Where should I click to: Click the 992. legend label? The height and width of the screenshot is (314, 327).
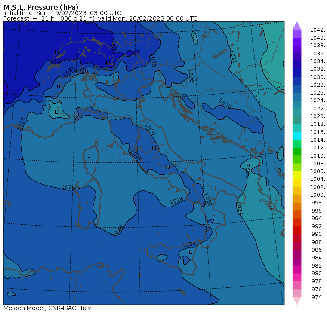coord(318,226)
